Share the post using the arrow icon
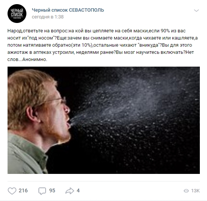 [x=70, y=191]
